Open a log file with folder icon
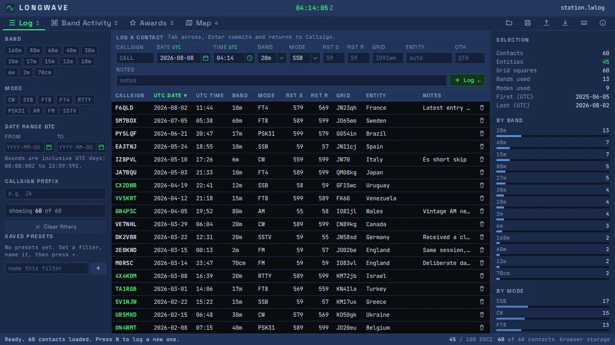This screenshot has width=615, height=345. 509,23
